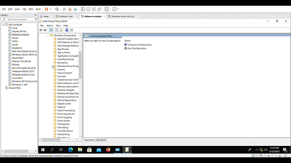Open Microsoft Edge from the taskbar
291x163 pixels.
pyautogui.click(x=71, y=150)
